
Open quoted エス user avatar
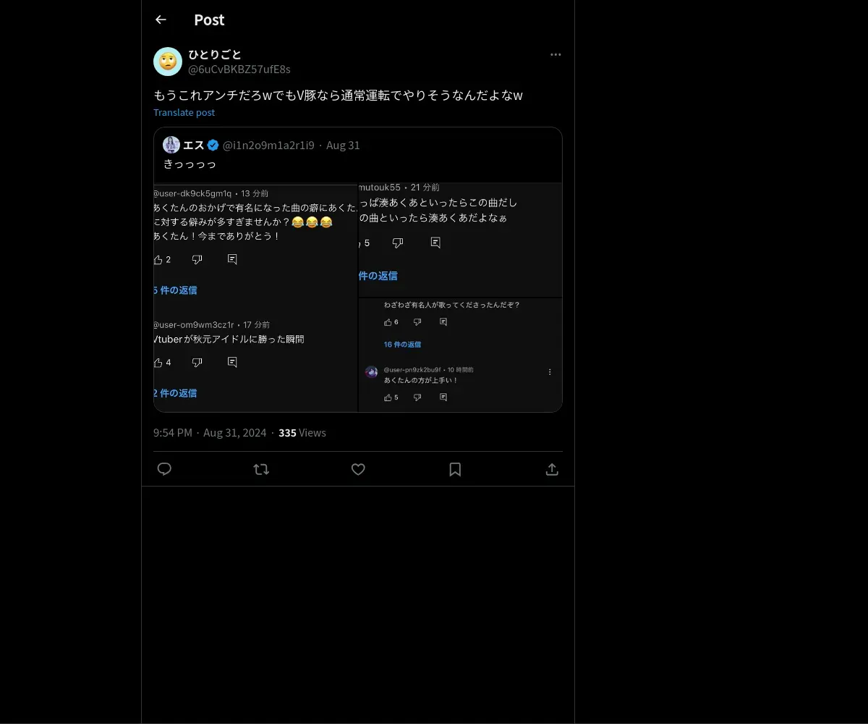point(171,145)
